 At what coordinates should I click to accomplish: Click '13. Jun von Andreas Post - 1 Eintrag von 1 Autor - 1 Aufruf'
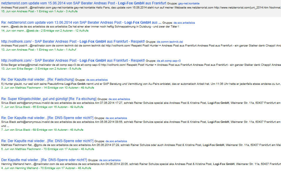(38, 50)
